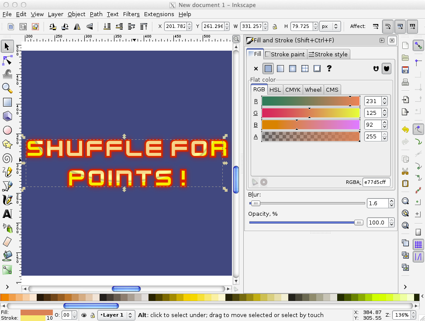Select the Rectangle tool
The image size is (425, 321).
point(7,102)
